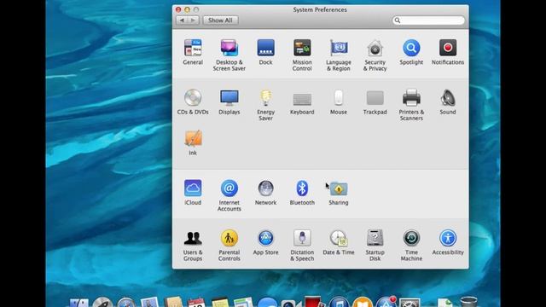This screenshot has height=307, width=546.
Task: Click the Show All button
Action: click(x=220, y=20)
